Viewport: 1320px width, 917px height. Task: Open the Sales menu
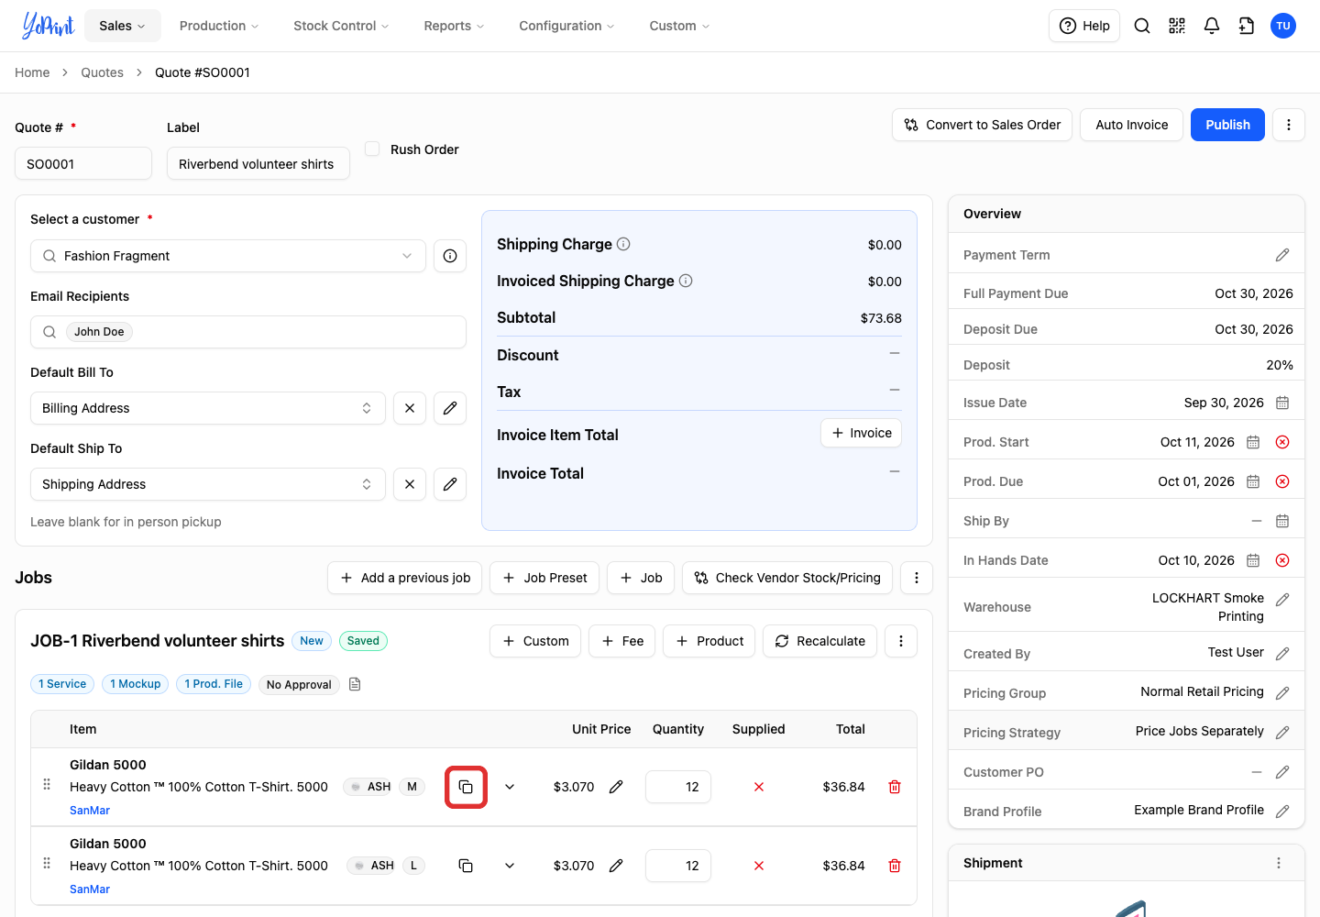coord(123,26)
